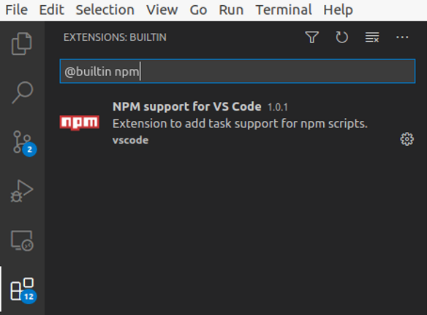Screen dimensions: 427x315
Task: Select NPM support for VS Code extension
Action: 238,123
